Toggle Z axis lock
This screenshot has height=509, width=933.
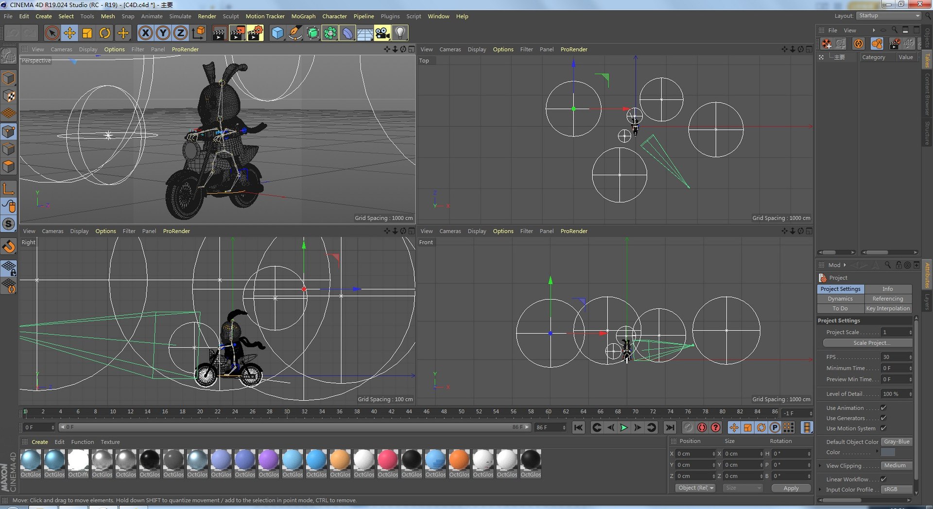click(x=180, y=33)
